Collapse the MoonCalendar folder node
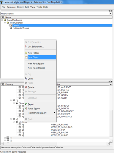Viewport: 114px width, 153px height. tap(5, 23)
